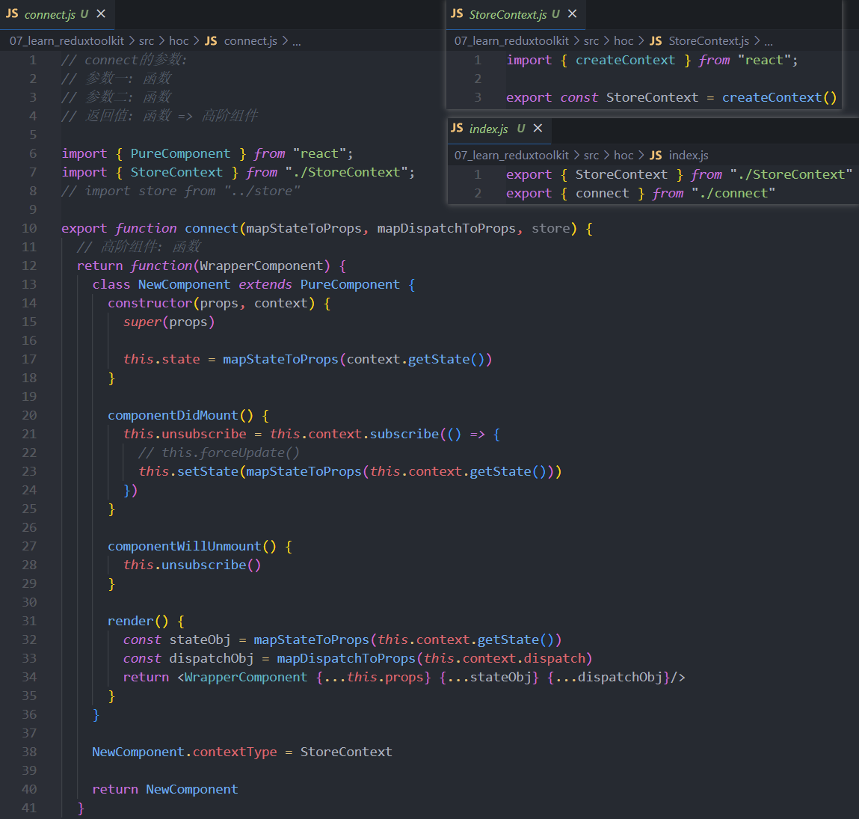
Task: Click line number 20 in connect.js gutter
Action: click(x=29, y=416)
